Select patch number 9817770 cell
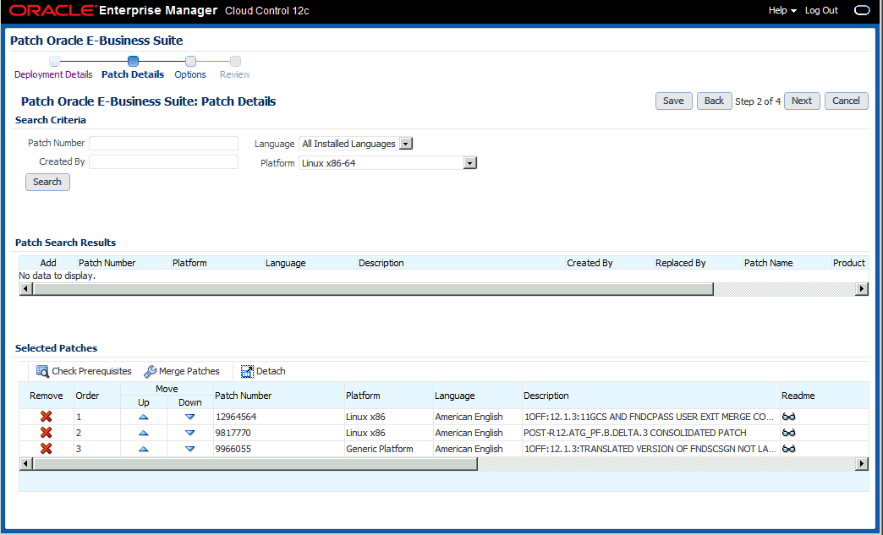883x535 pixels. pos(233,433)
